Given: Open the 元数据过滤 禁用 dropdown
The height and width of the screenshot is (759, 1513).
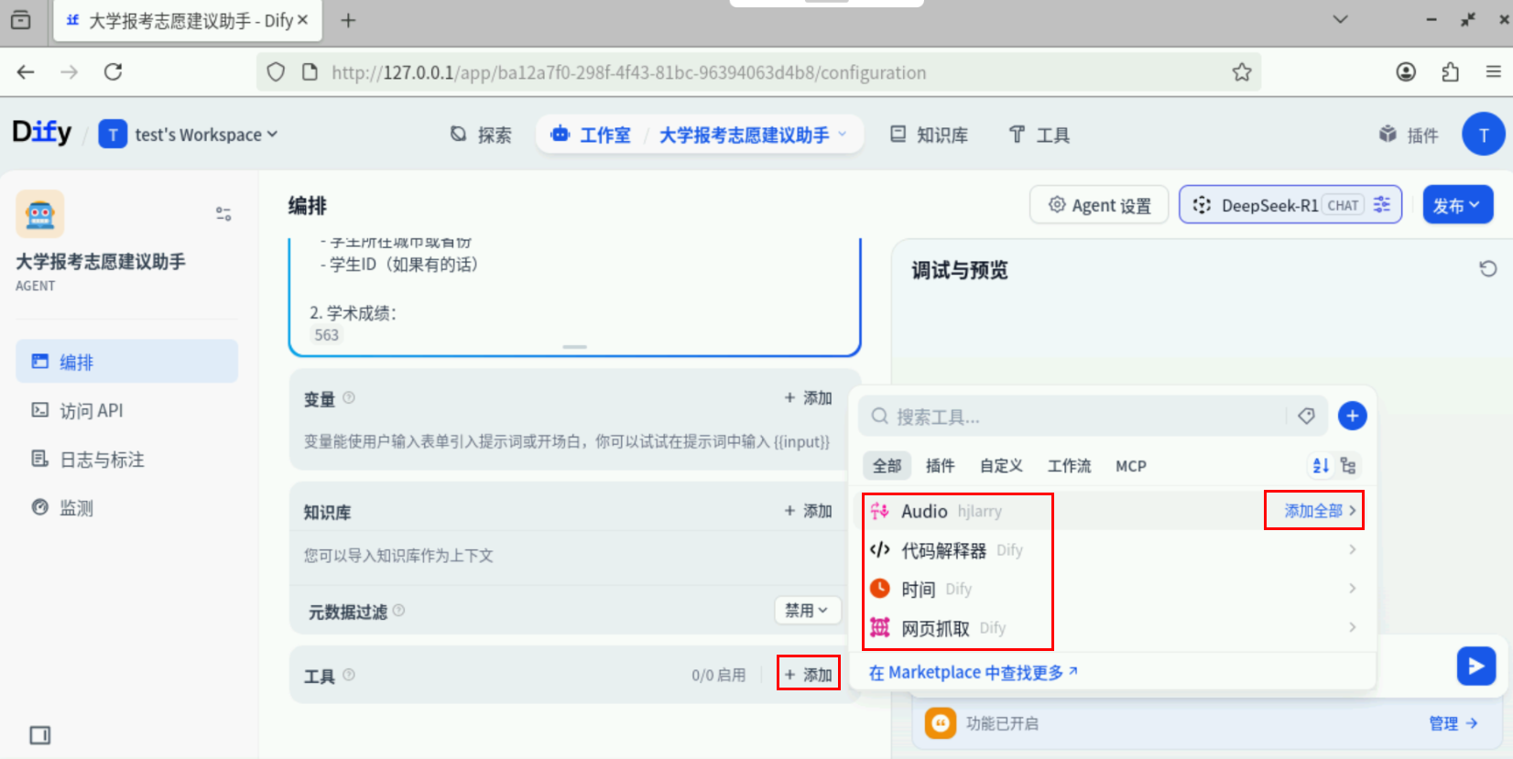Looking at the screenshot, I should tap(807, 610).
